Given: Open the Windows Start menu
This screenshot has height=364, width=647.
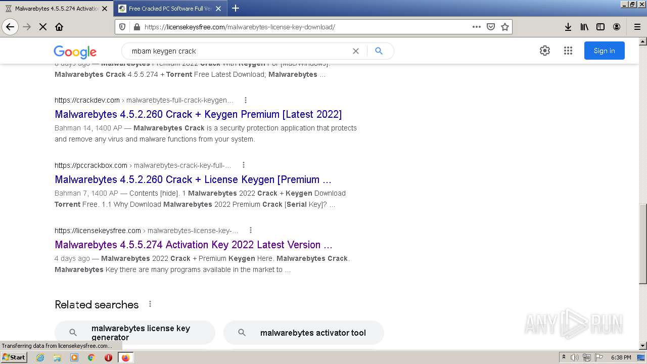Looking at the screenshot, I should (14, 357).
